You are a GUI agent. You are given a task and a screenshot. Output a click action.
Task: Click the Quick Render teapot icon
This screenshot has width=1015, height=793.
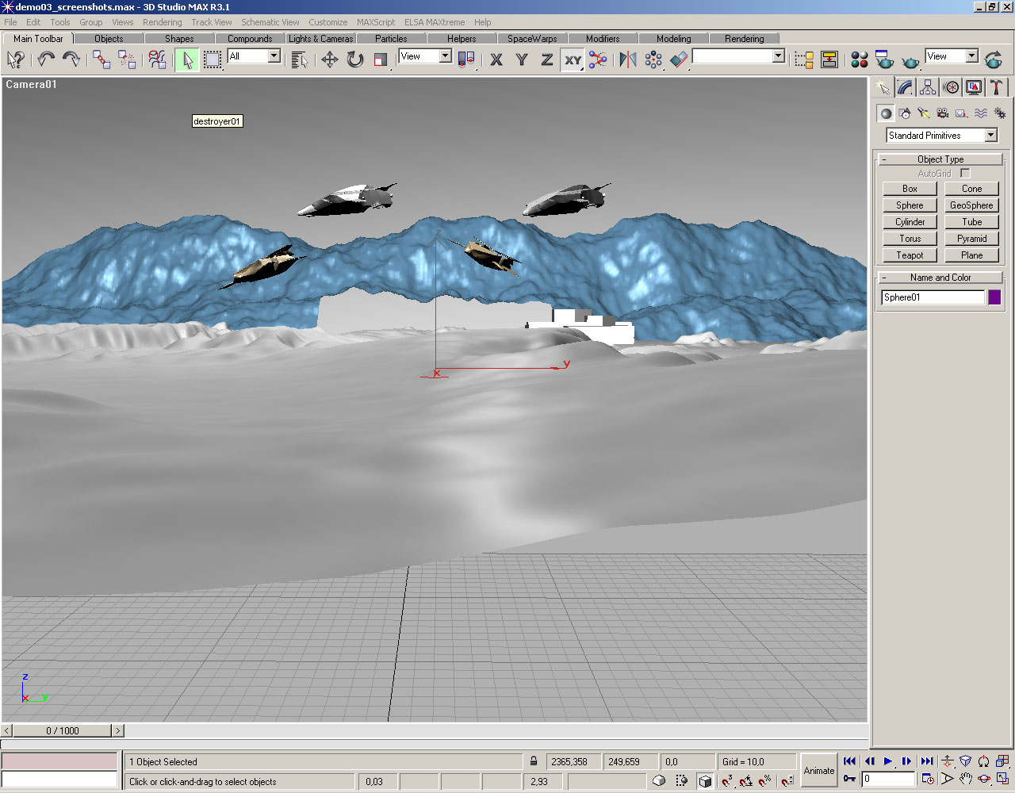coord(910,59)
